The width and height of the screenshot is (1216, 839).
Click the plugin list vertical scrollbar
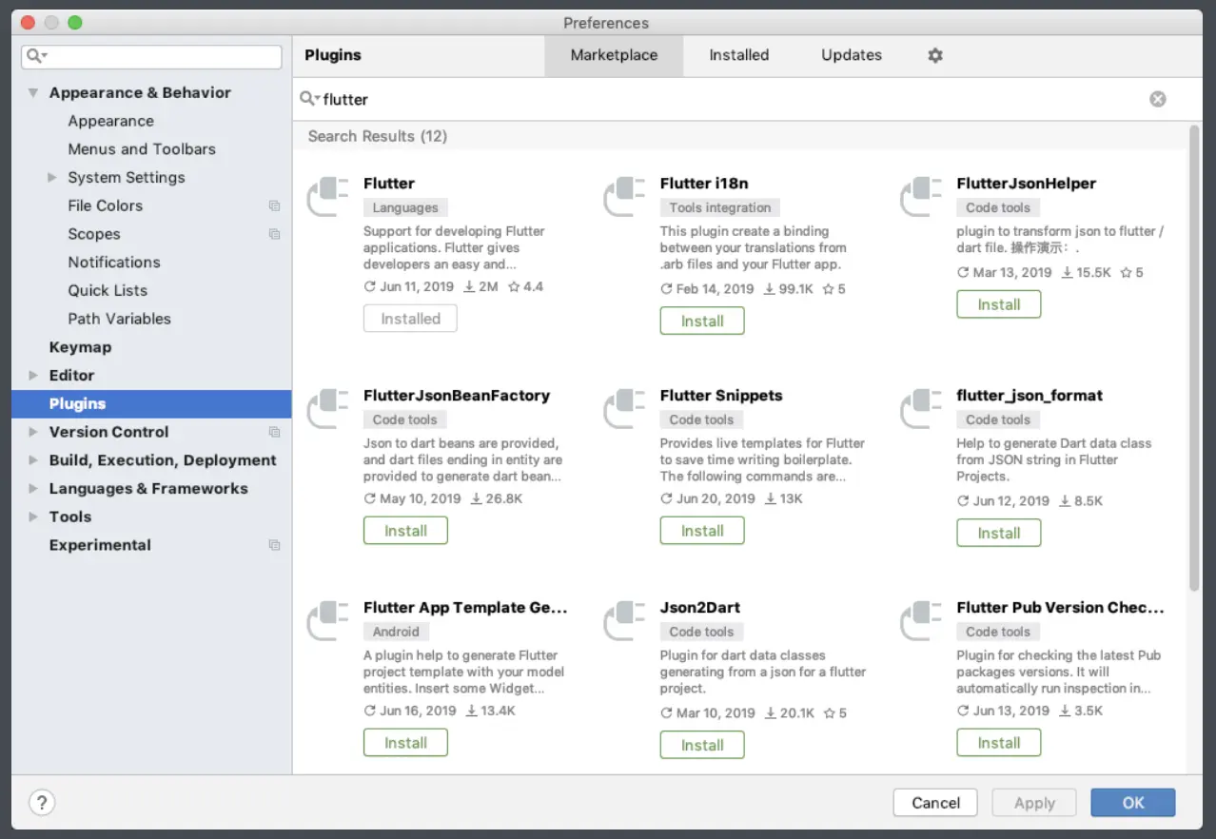(x=1194, y=360)
